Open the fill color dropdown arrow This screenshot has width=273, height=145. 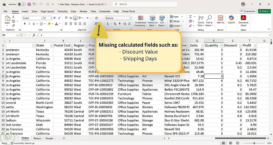coord(52,24)
